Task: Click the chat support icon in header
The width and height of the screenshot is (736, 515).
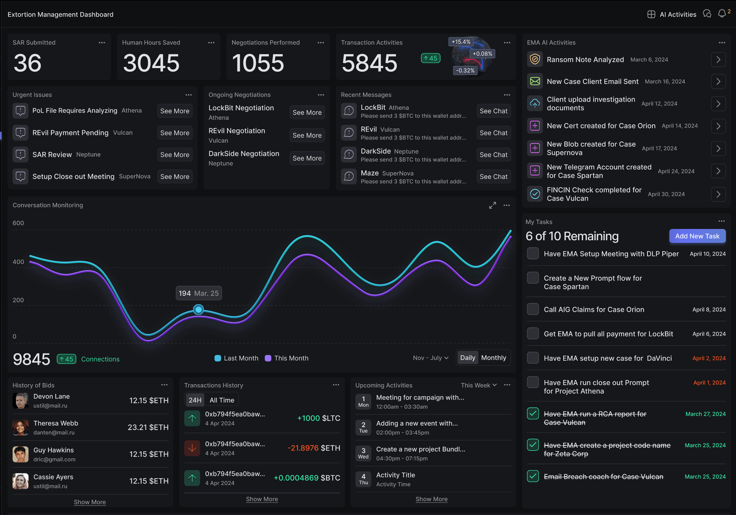Action: point(707,14)
